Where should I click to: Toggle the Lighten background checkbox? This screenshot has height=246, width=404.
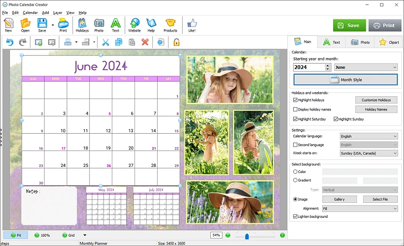click(296, 216)
